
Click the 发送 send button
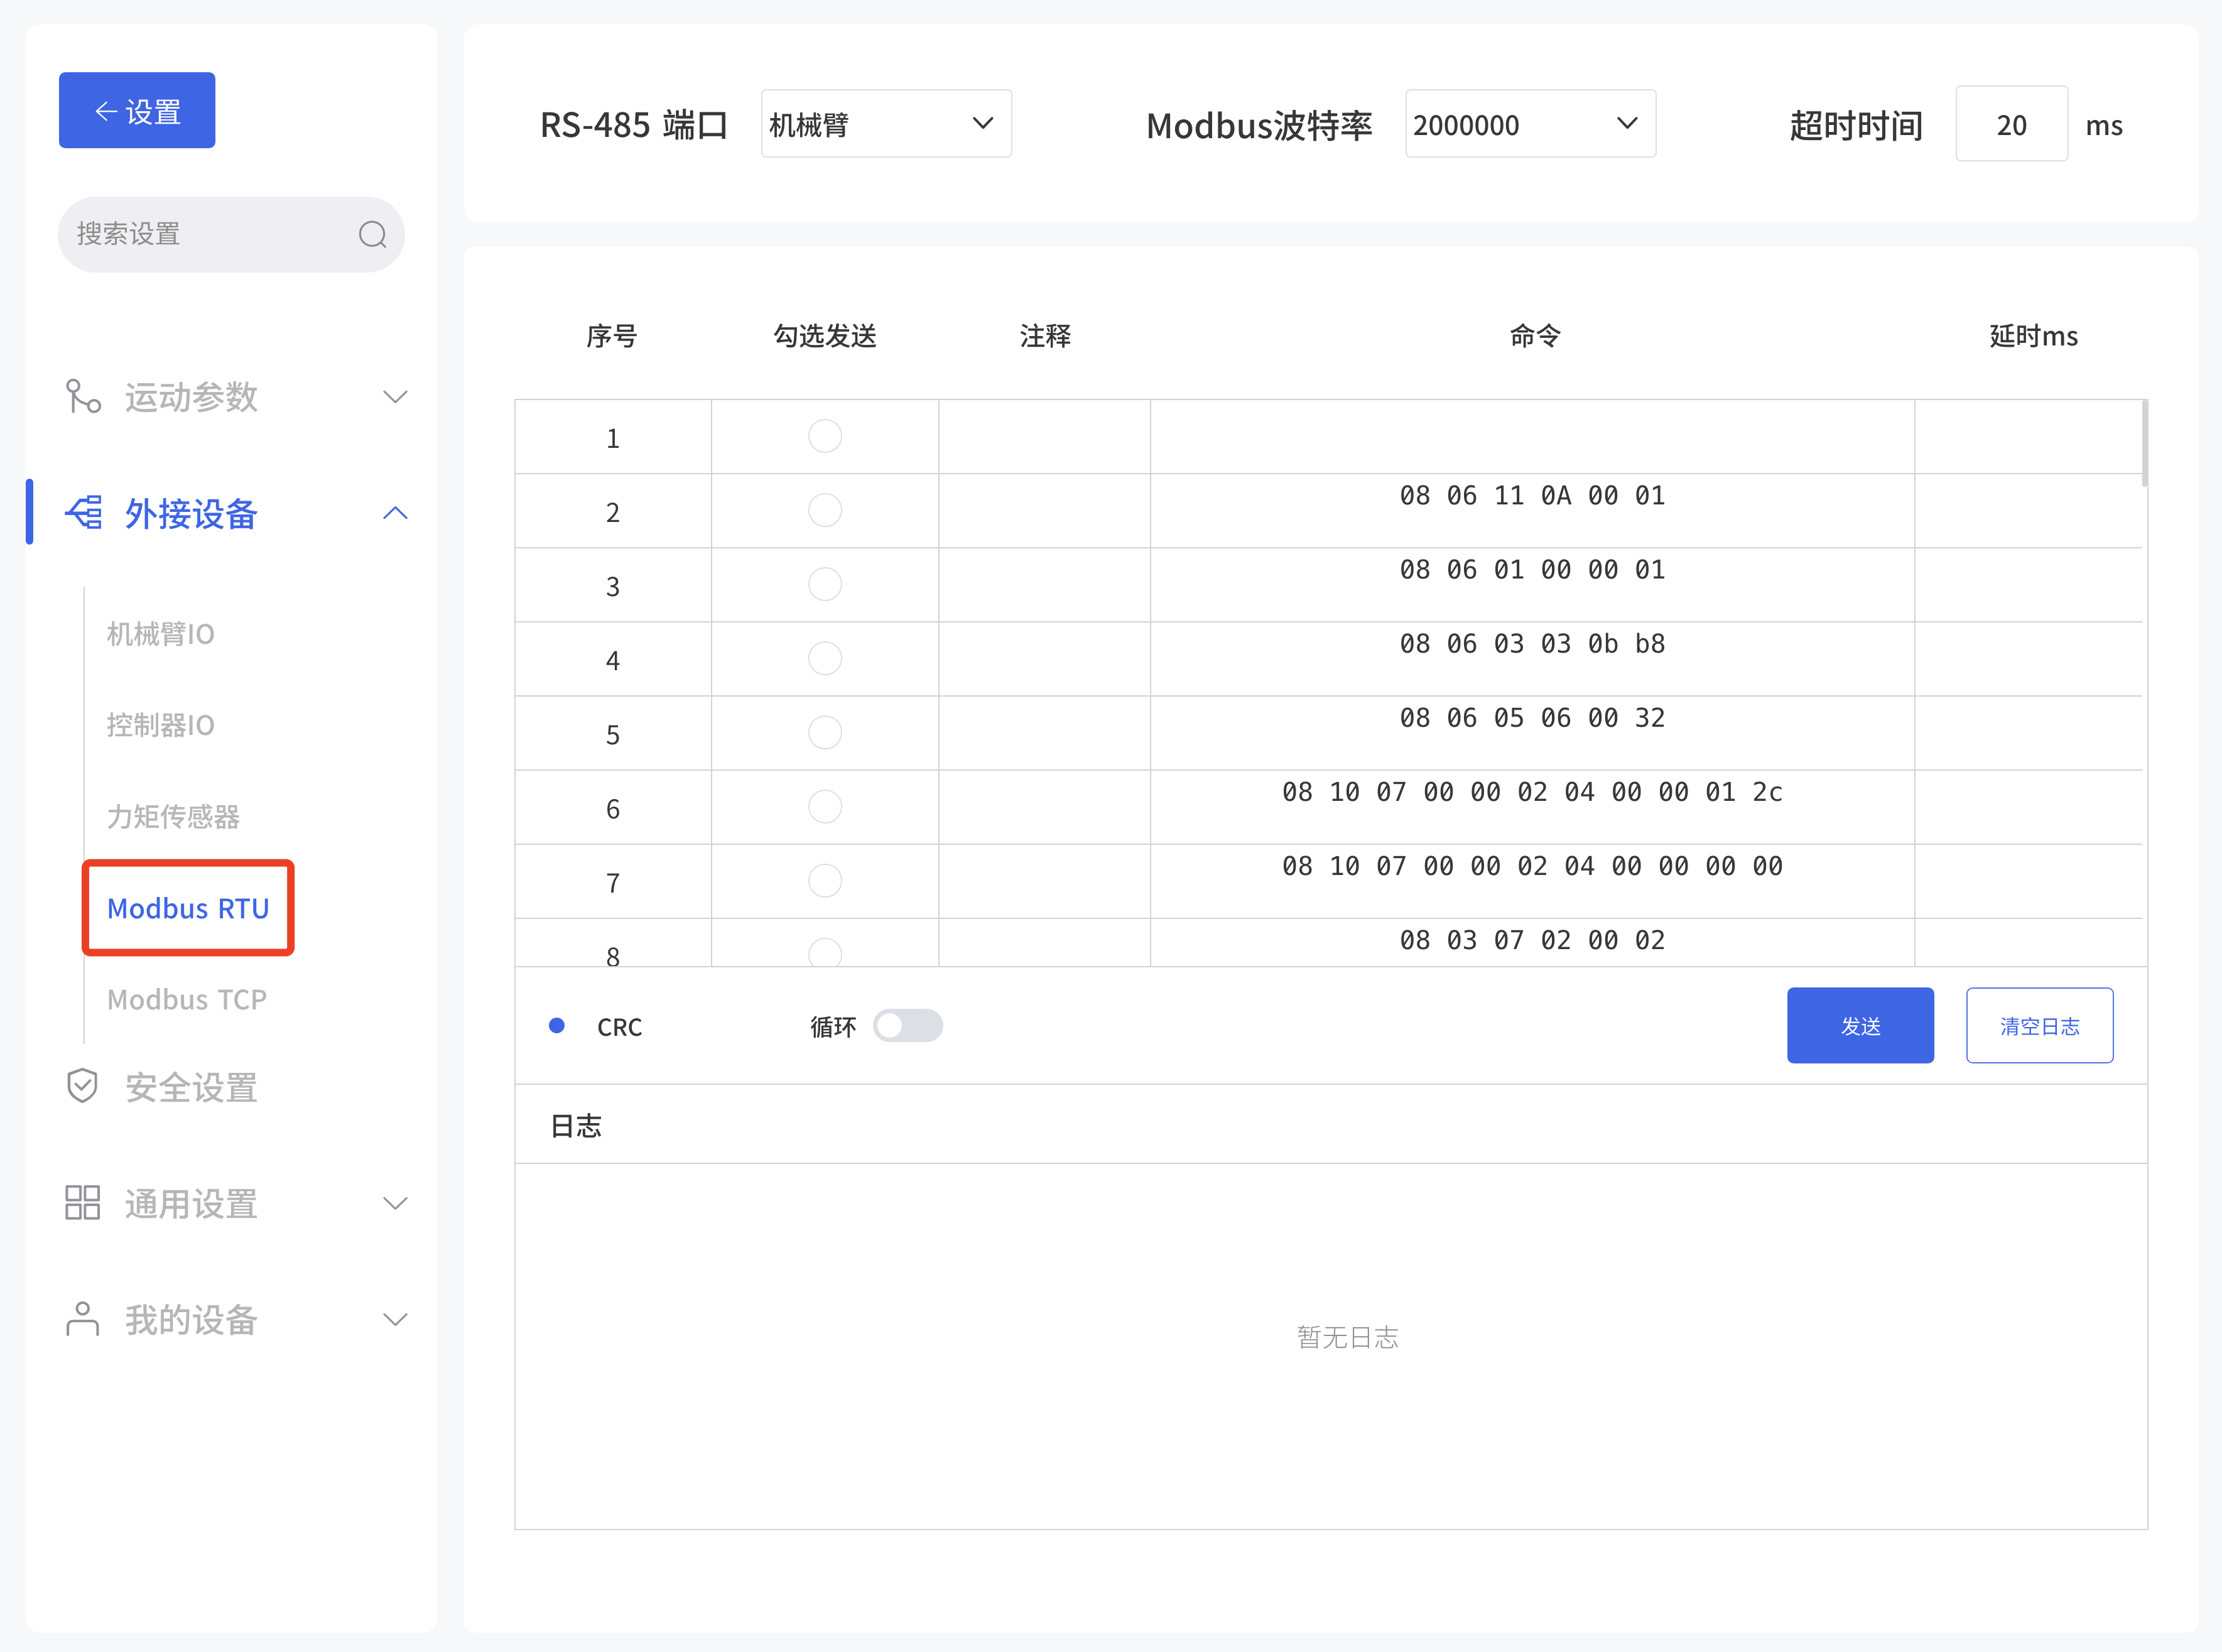click(x=1860, y=1025)
